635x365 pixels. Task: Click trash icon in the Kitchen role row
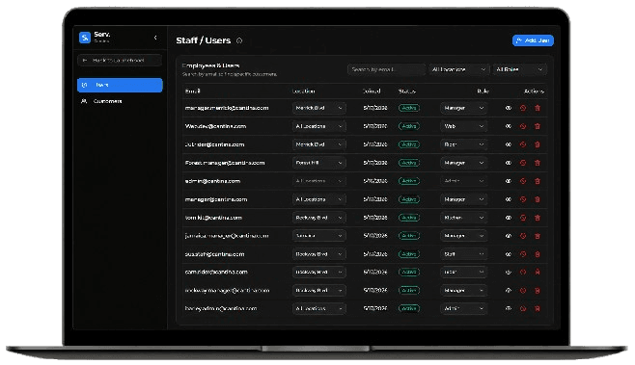[x=538, y=218]
